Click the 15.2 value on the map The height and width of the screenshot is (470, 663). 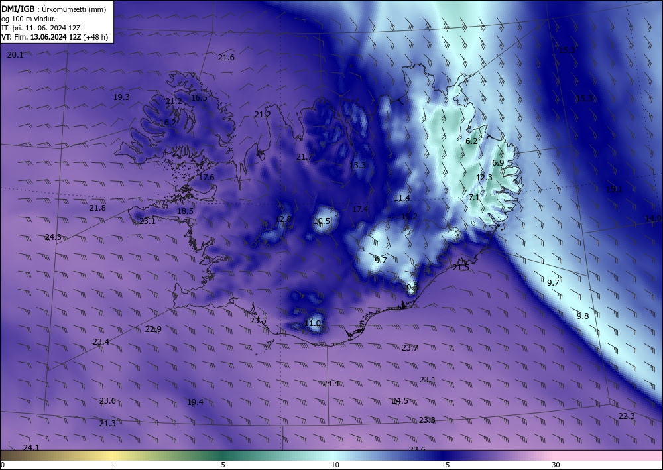coord(409,216)
